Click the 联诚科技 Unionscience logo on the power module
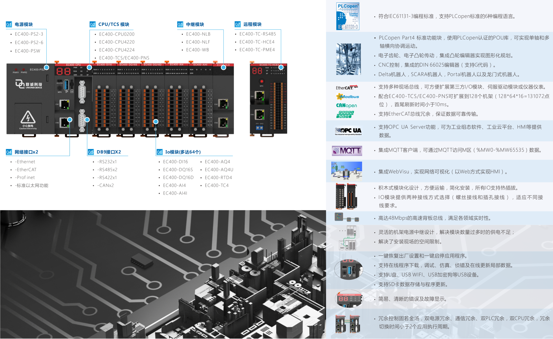 (x=29, y=84)
